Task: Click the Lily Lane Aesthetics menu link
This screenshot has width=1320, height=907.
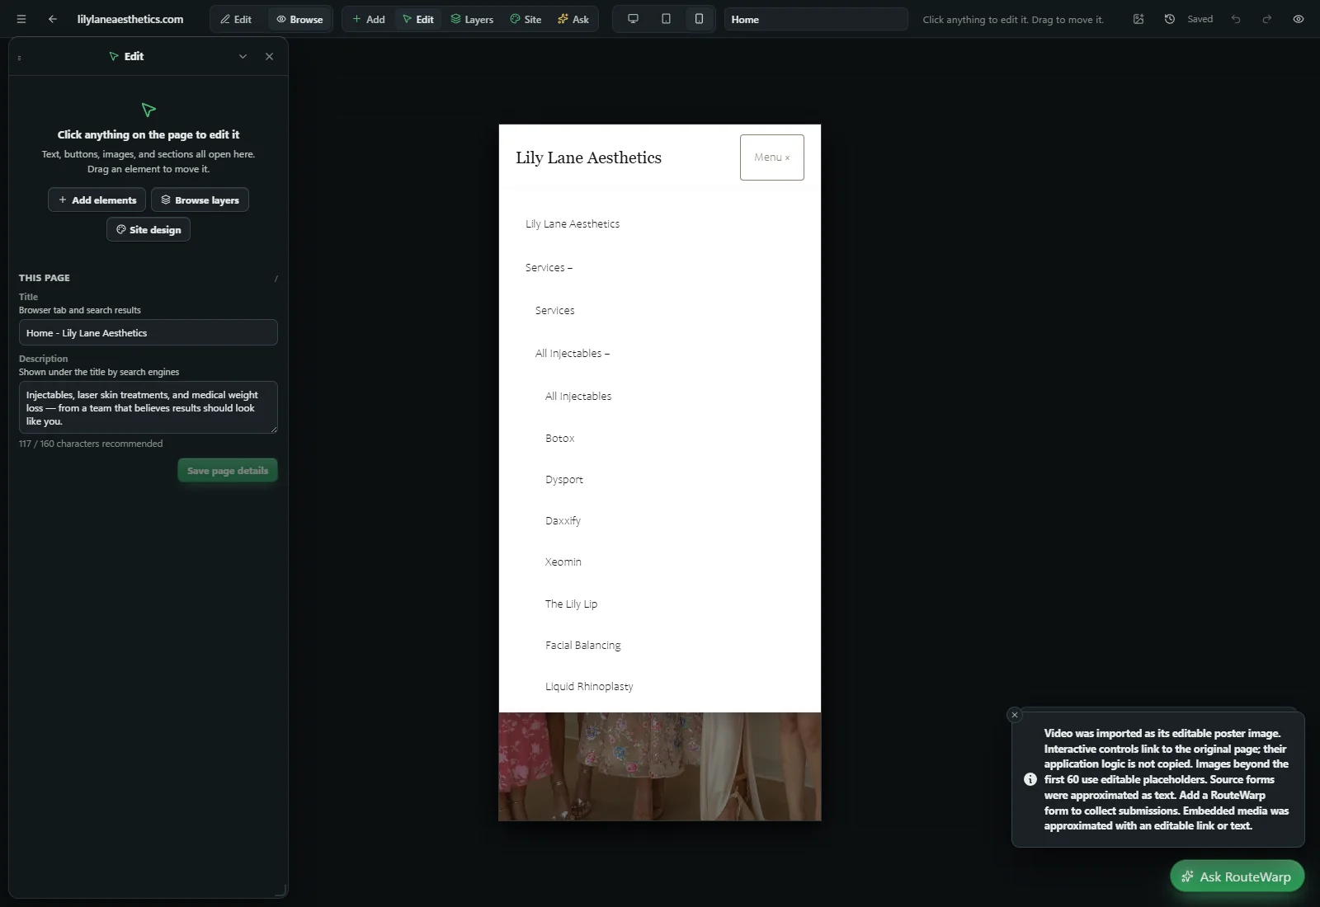Action: click(x=573, y=224)
